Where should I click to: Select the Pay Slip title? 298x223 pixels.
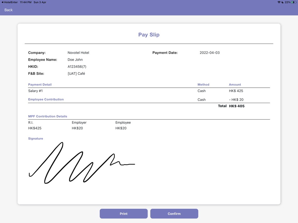149,34
